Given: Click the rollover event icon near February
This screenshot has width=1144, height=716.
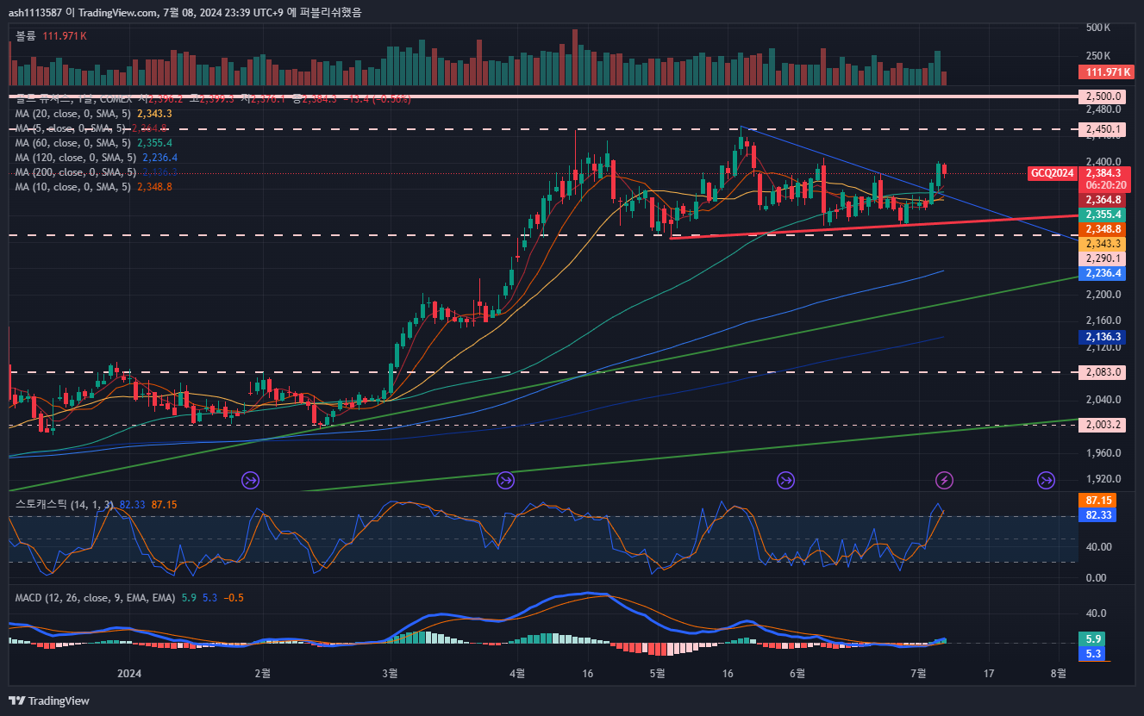Looking at the screenshot, I should [251, 479].
